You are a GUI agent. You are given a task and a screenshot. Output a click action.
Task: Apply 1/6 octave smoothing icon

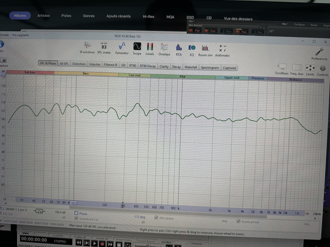[x=39, y=211]
